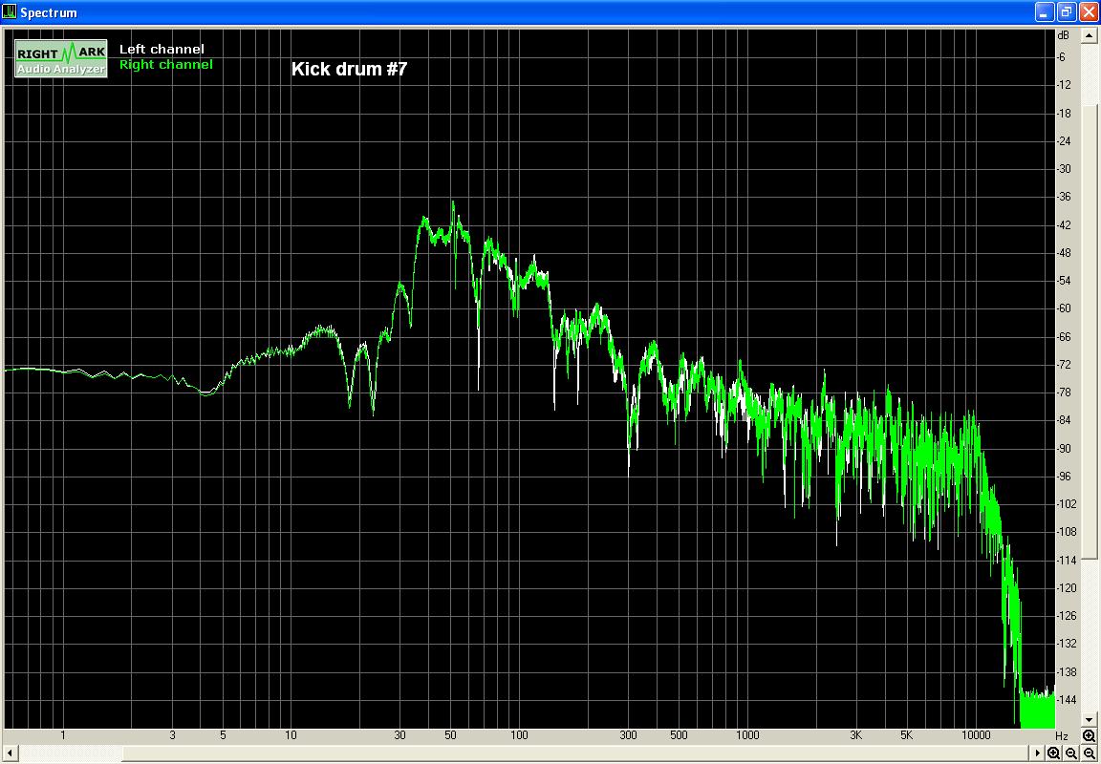Click the '50' frequency axis label
The image size is (1101, 764).
coord(451,735)
